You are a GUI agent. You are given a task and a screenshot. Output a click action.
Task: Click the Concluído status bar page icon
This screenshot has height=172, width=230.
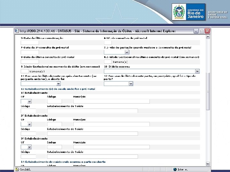click(17, 169)
